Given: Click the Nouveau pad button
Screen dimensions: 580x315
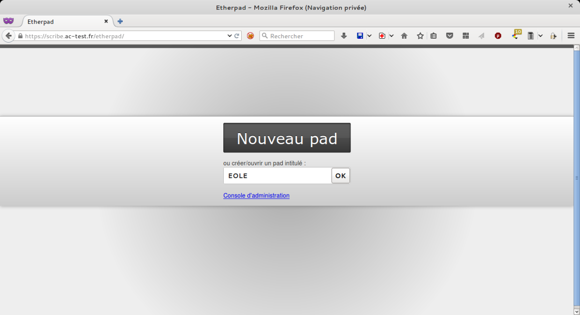Looking at the screenshot, I should coord(287,138).
